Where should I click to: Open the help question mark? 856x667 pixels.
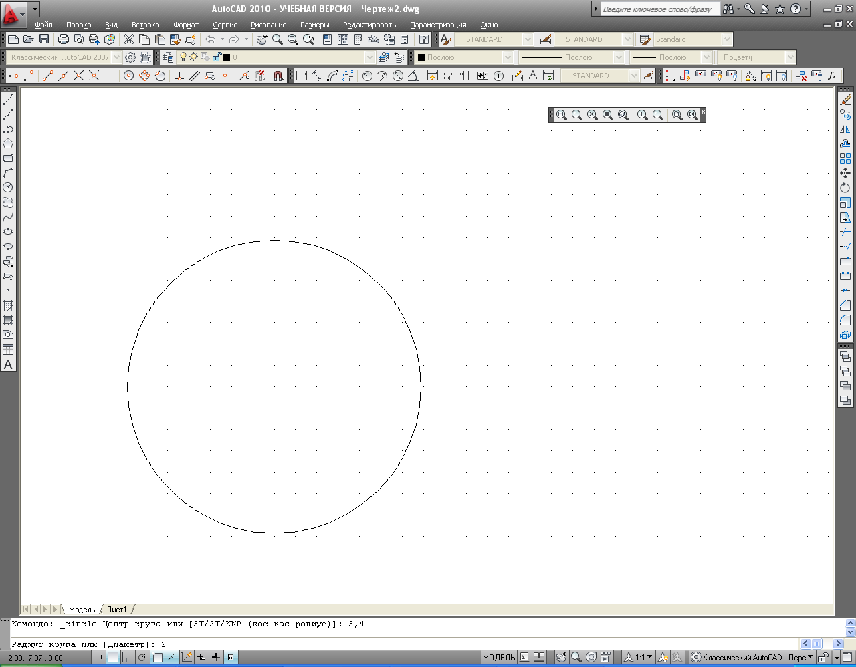pyautogui.click(x=424, y=39)
